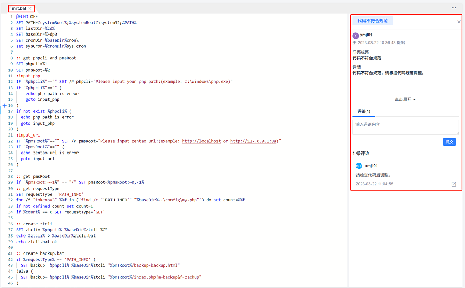465x288 pixels.
Task: Click the xmjl01 username in comment list
Action: (371, 166)
